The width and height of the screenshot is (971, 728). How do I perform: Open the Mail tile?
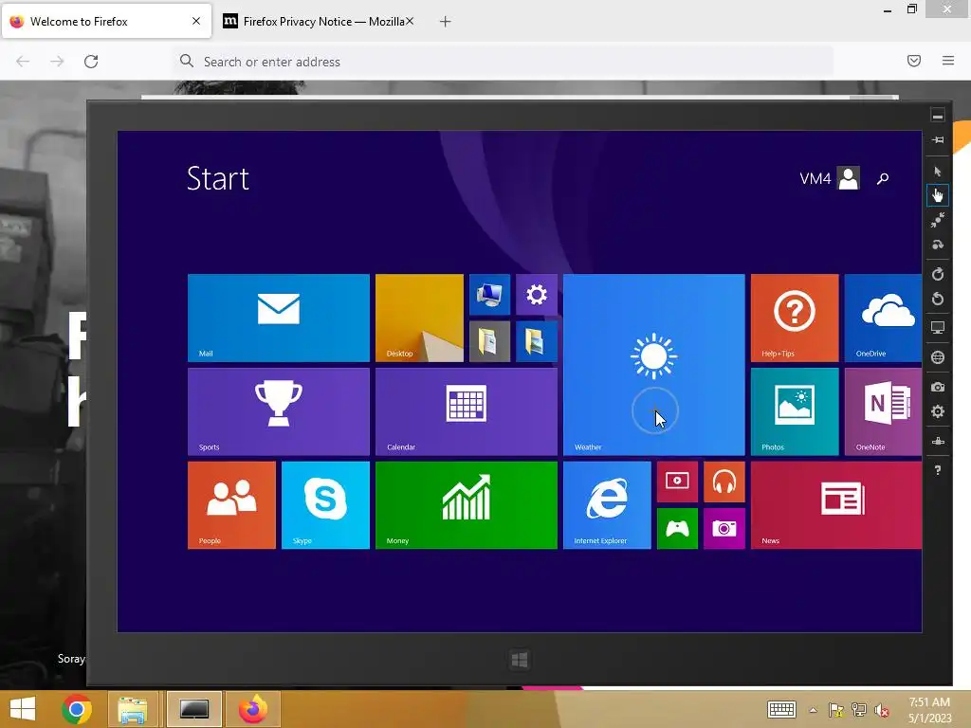279,318
